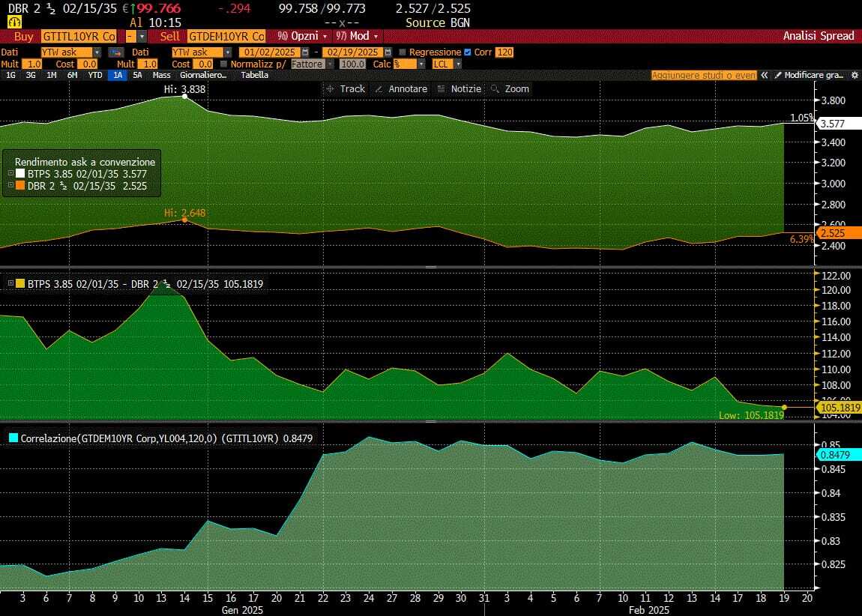This screenshot has width=862, height=616.
Task: Open the end date calendar icon
Action: [x=388, y=52]
